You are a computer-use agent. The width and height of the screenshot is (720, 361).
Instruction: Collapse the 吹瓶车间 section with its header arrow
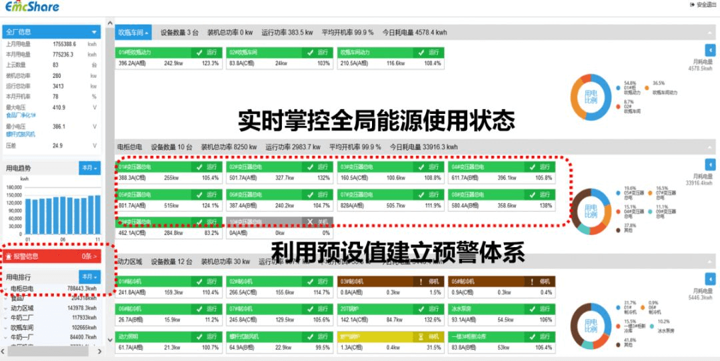click(710, 33)
